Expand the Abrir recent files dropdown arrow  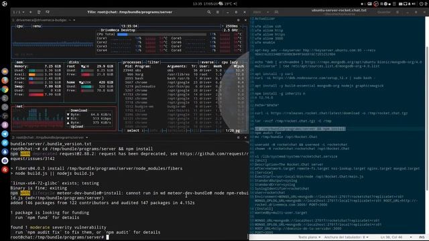267,12
